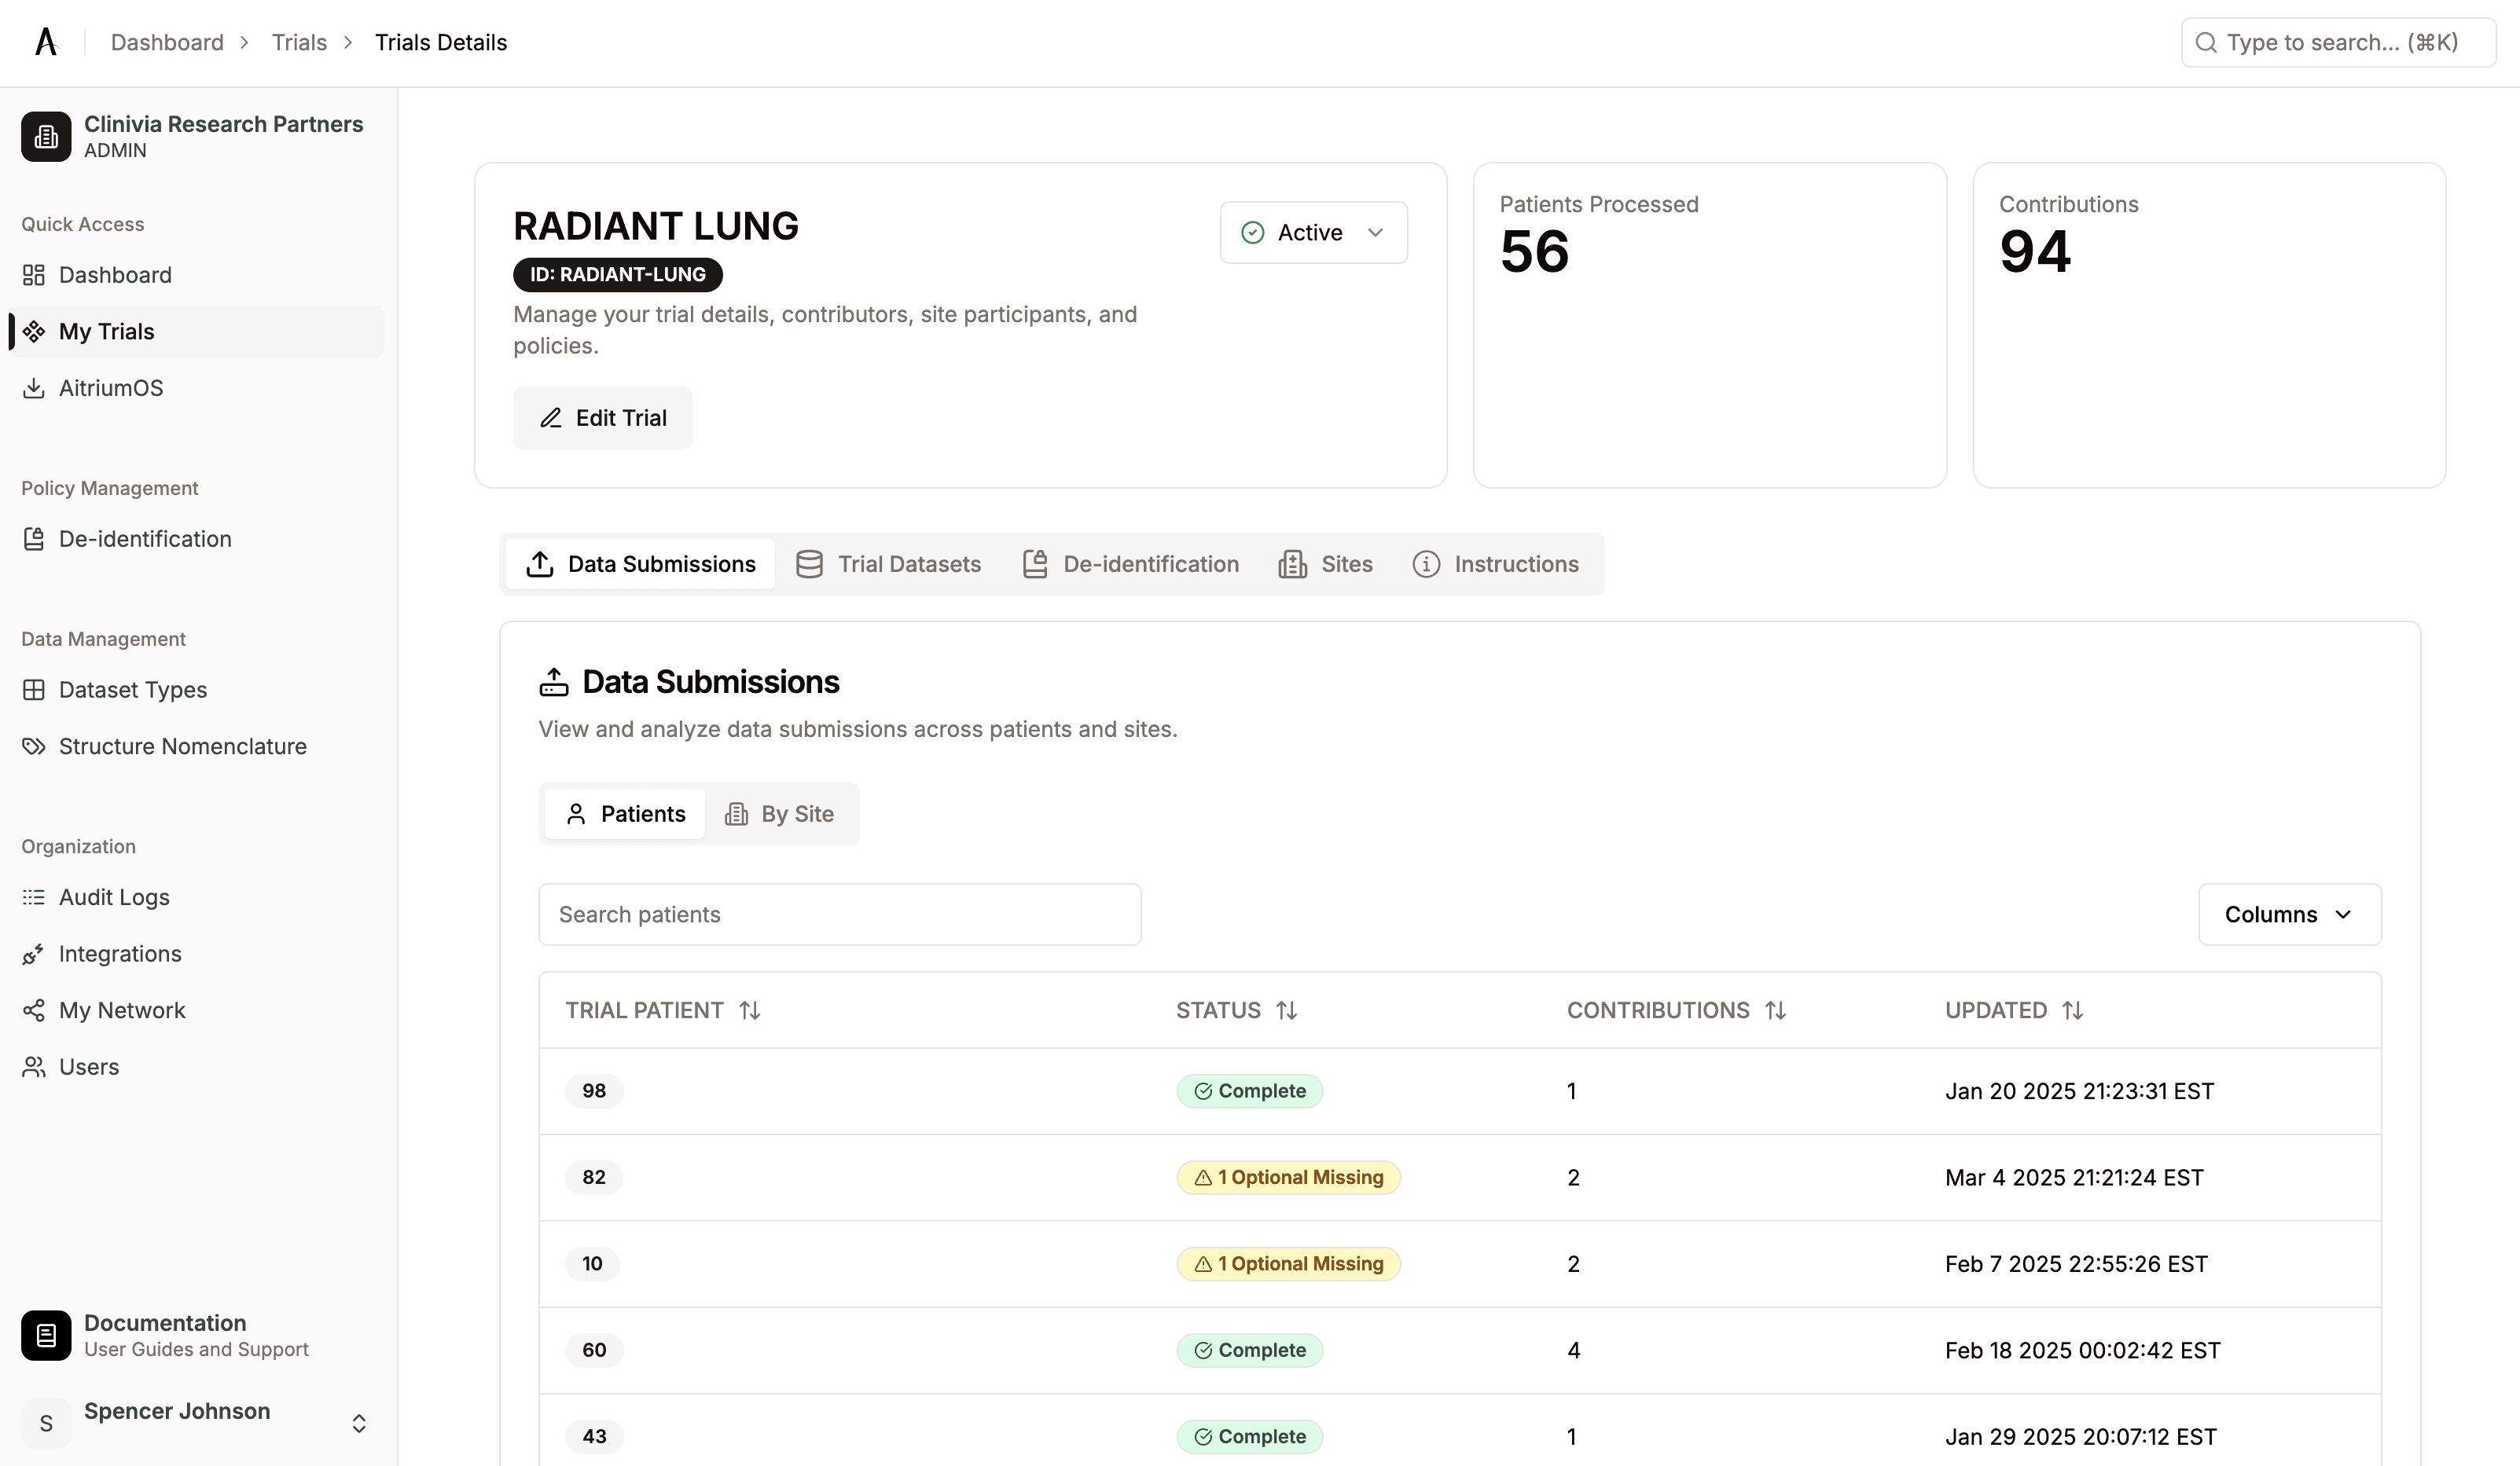Click the Aitrium logo icon
2520x1466 pixels.
46,42
